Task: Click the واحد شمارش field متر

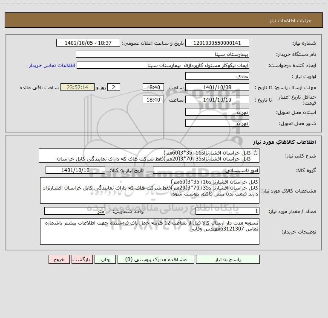Action: pos(75,211)
